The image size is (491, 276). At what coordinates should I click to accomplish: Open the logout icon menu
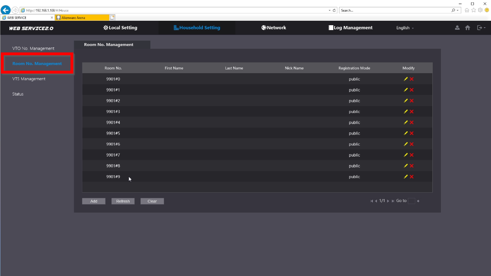point(481,28)
